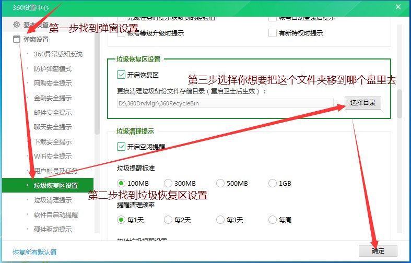The image size is (411, 263).
Task: Click the 垃圾恢复区设置 group heading
Action: [138, 59]
